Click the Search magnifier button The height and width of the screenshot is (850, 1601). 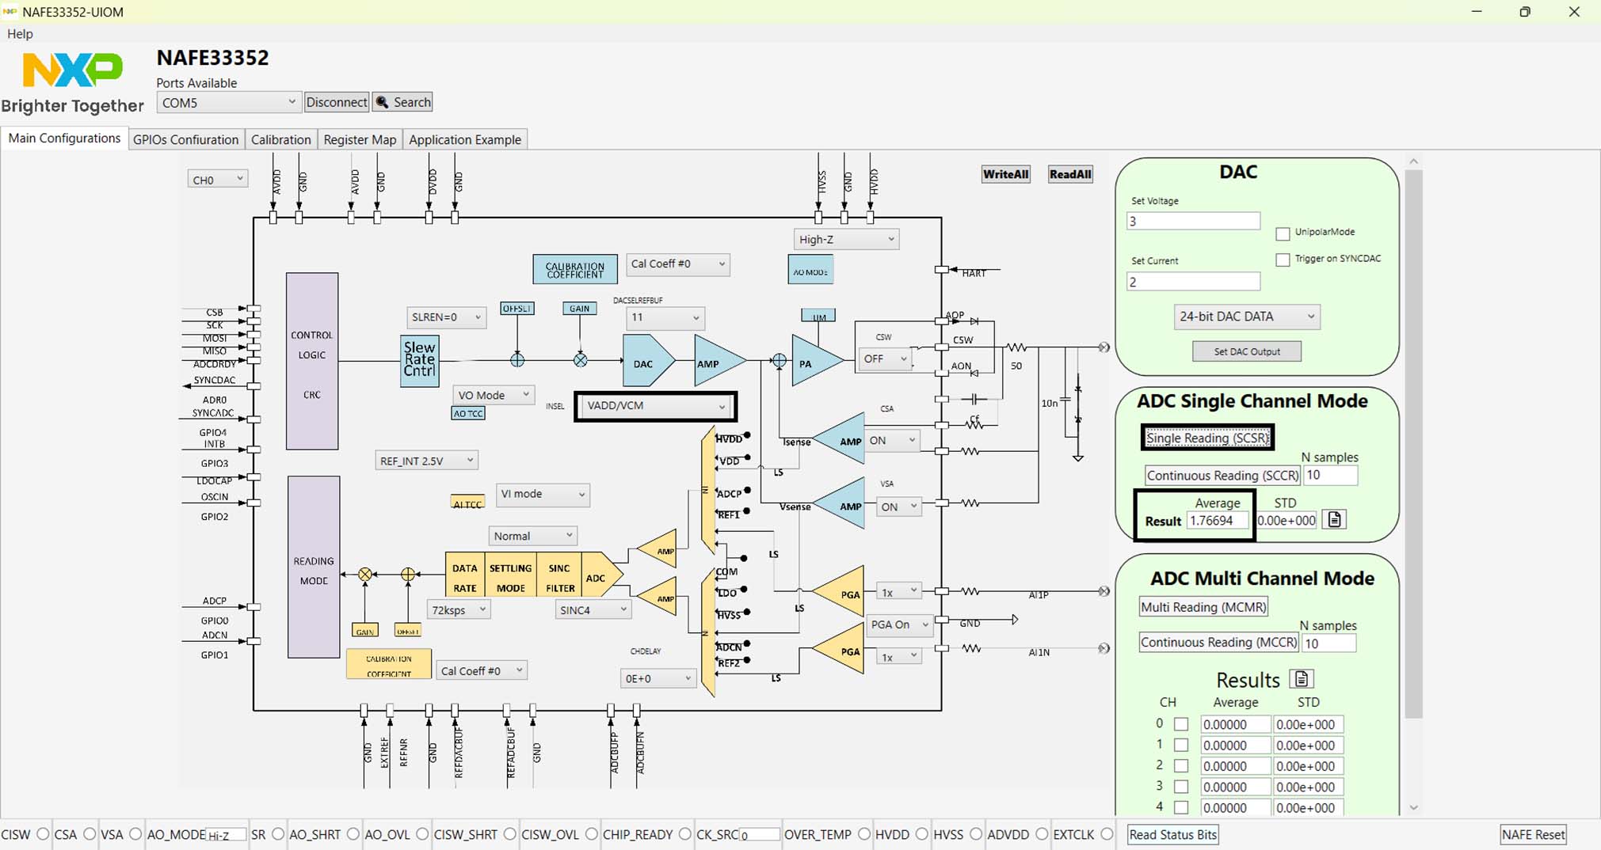coord(402,102)
